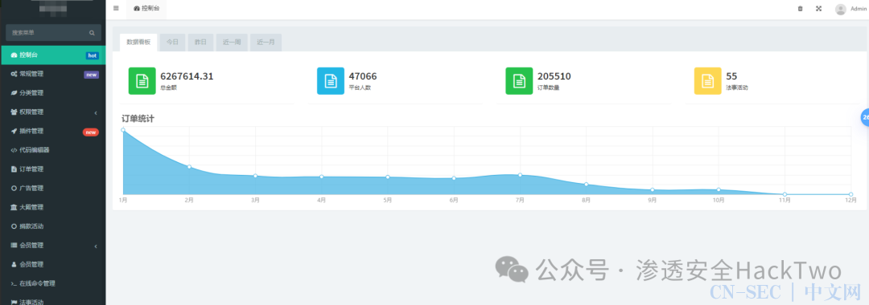
Task: Expand the 权限管理 submenu chevron
Action: coord(95,112)
